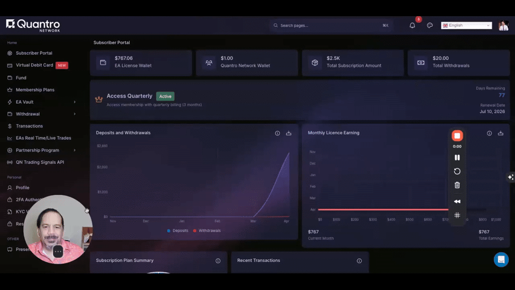Open the Profile page

(x=22, y=187)
